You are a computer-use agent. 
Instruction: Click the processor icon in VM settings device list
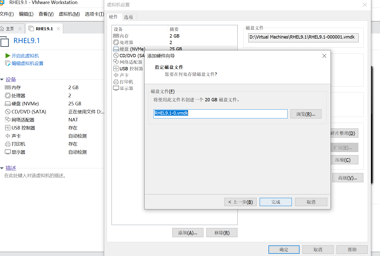point(116,42)
